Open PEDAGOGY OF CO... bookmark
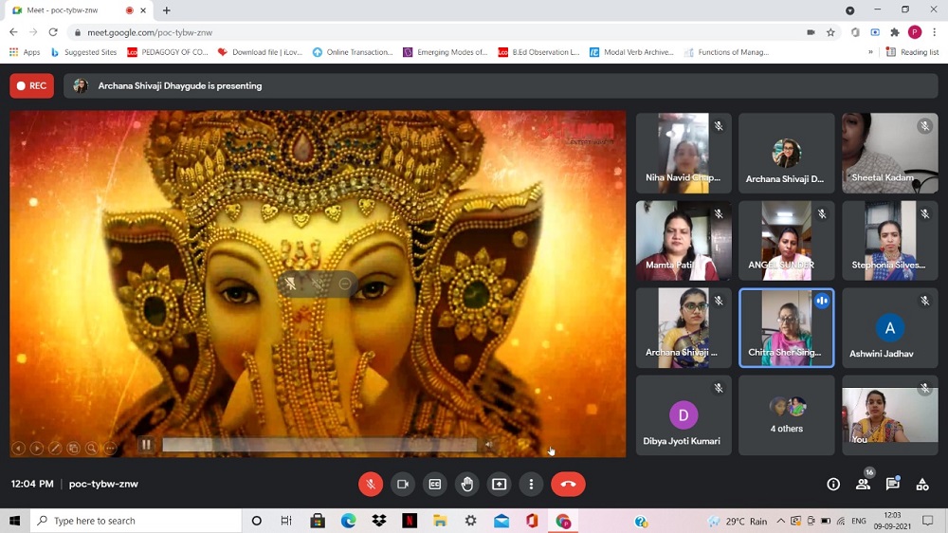 pos(168,52)
